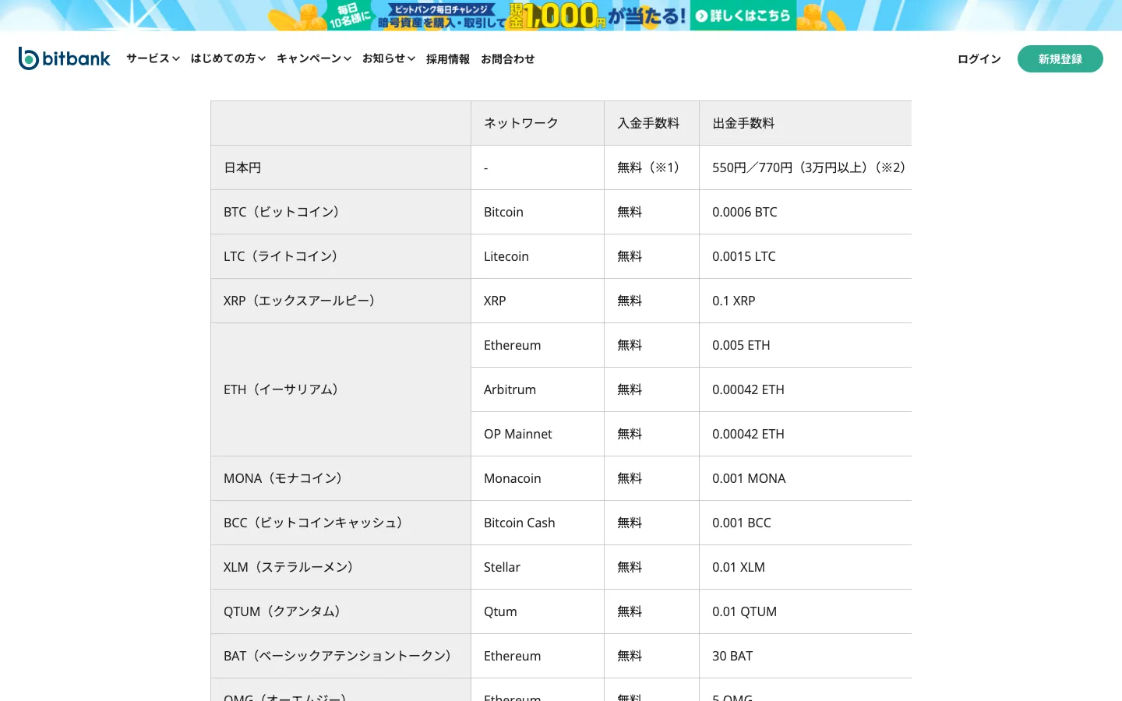1122x701 pixels.
Task: Click the 550円／770円 withdrawal fee cell
Action: 806,167
